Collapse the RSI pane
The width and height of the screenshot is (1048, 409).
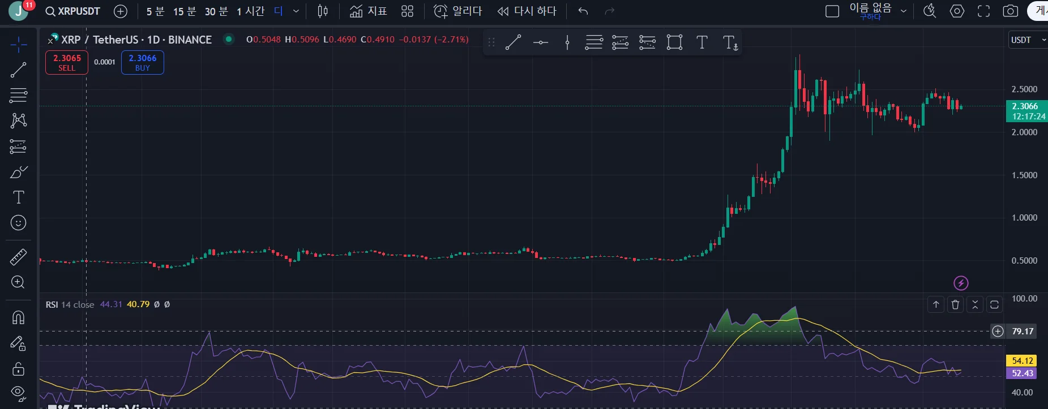pyautogui.click(x=975, y=305)
